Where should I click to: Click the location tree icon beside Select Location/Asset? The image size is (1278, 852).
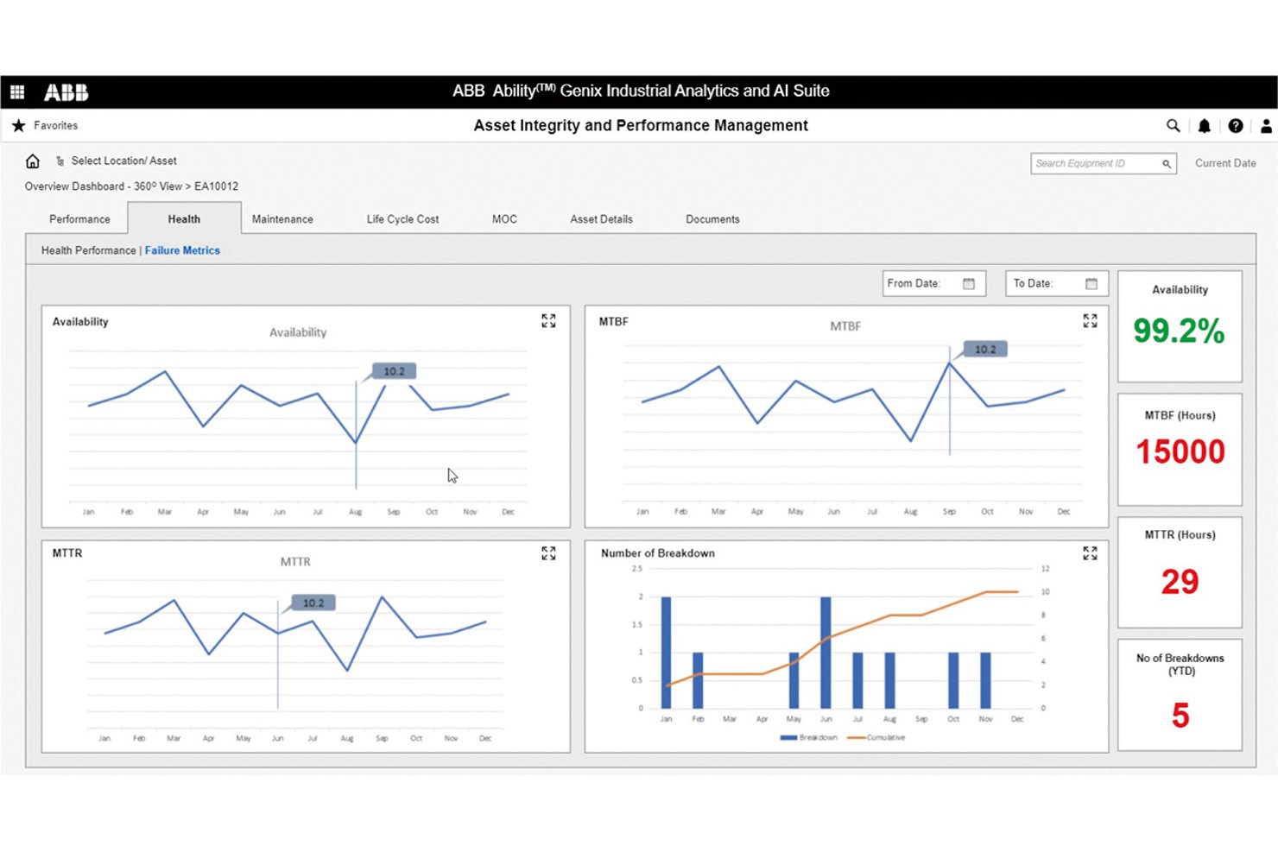(60, 161)
